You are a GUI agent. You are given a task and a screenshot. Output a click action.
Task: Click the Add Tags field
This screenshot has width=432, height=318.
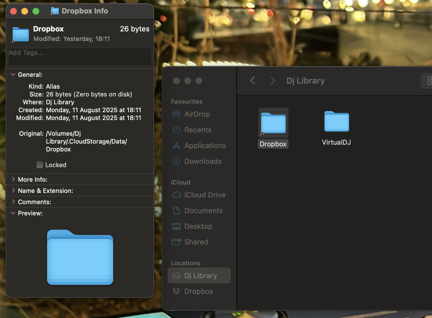coord(80,57)
